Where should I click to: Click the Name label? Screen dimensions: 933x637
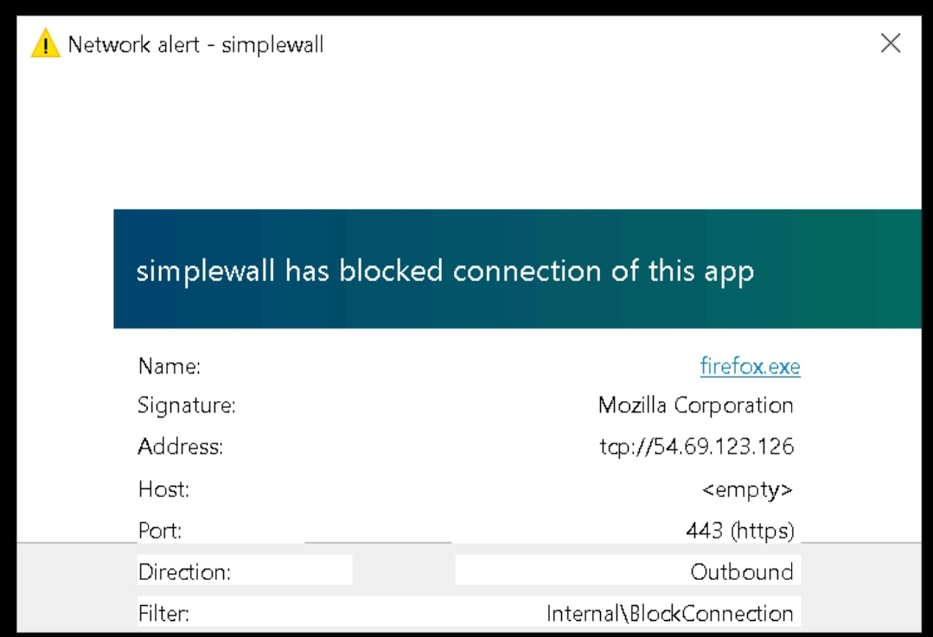pyautogui.click(x=168, y=366)
